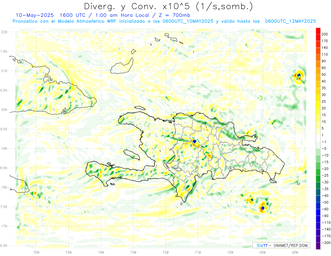Click the "73W" longitude label
The height and width of the screenshot is (256, 331).
[x=133, y=252]
